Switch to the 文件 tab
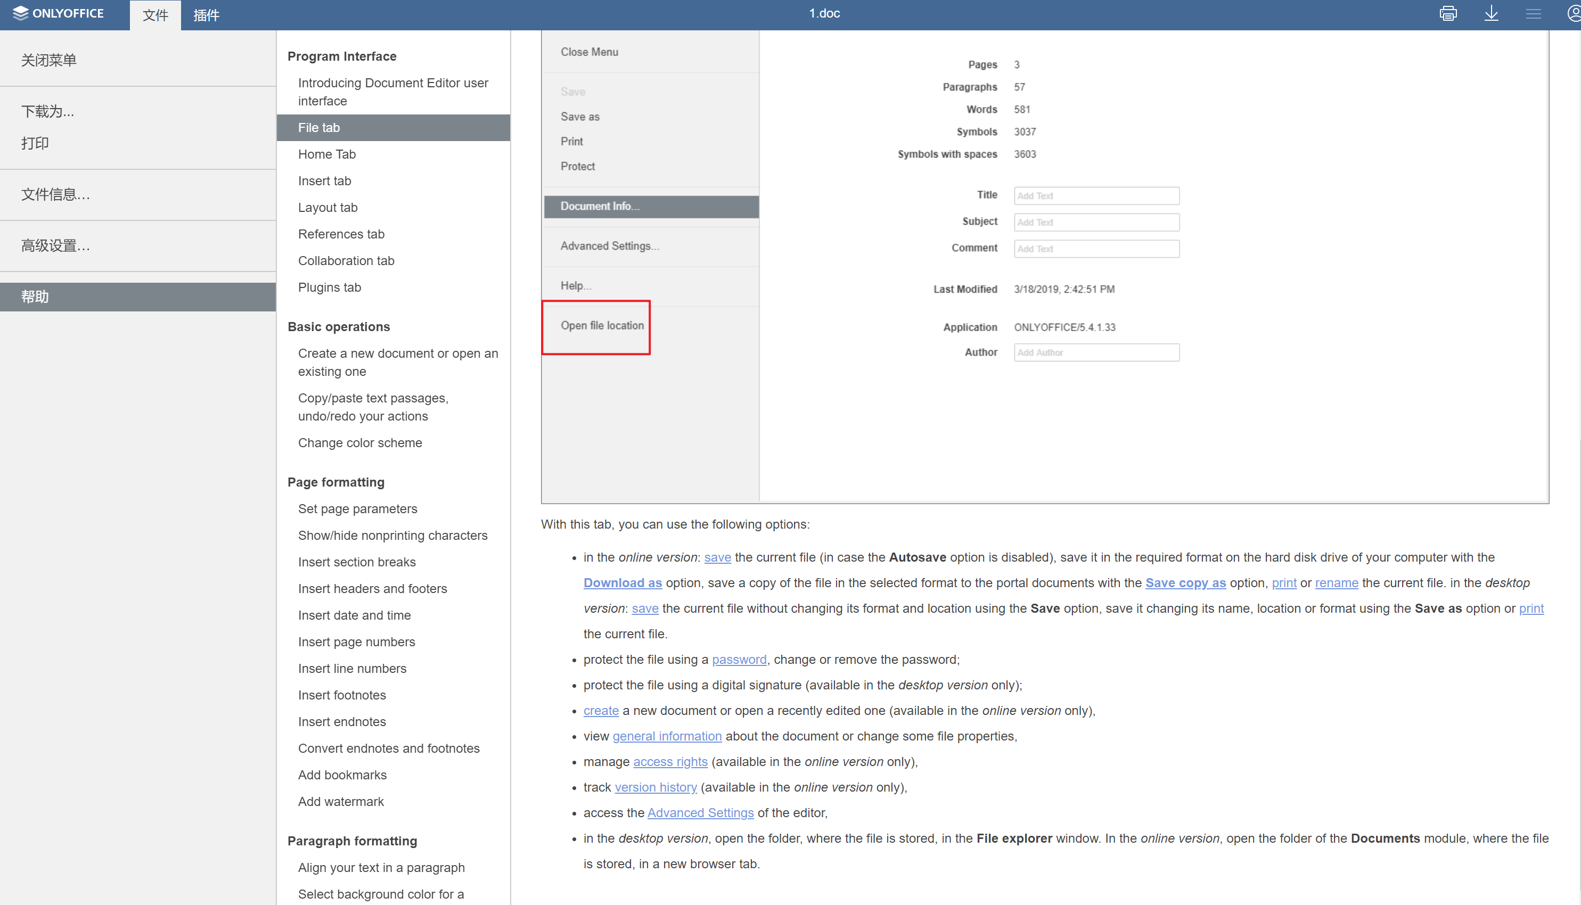Screen dimensions: 1581x905 155,15
